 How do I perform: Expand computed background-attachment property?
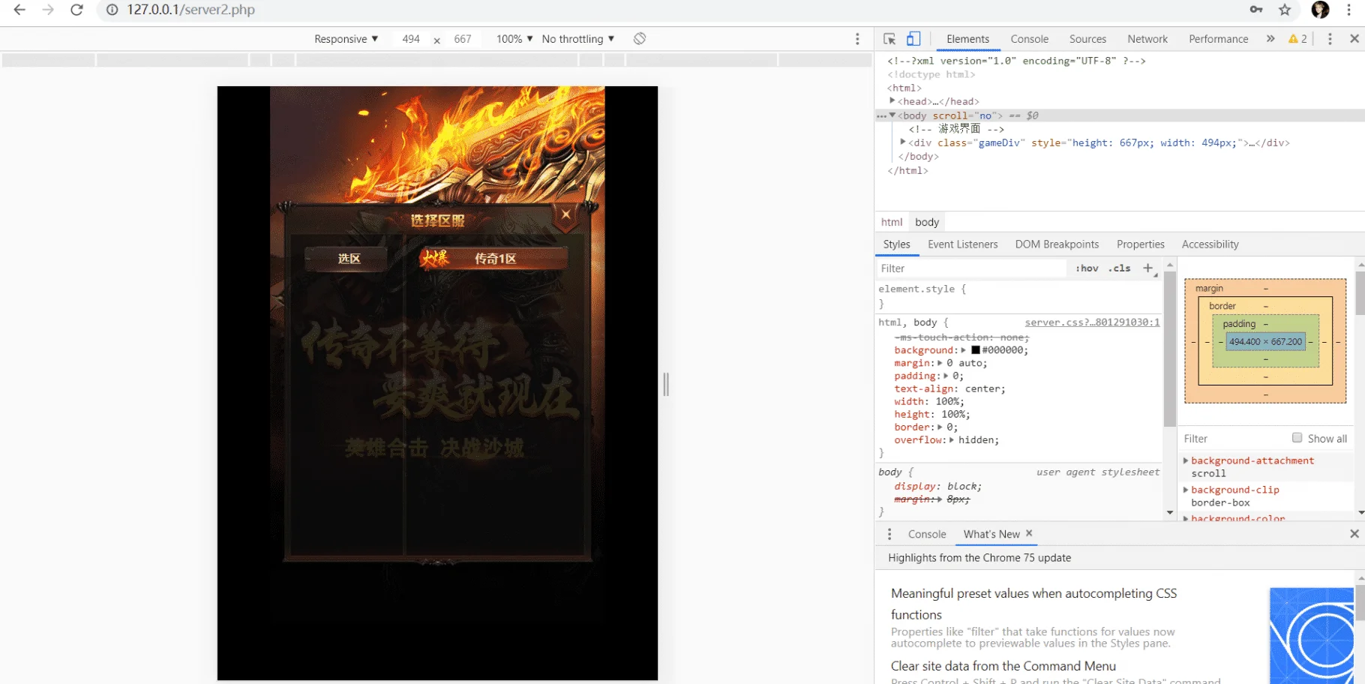coord(1186,460)
